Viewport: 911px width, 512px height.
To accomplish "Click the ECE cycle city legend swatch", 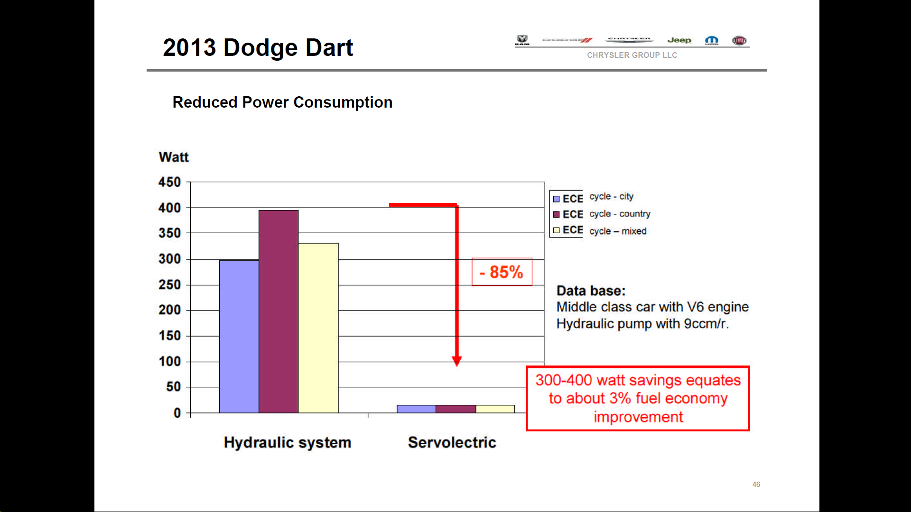I will coord(557,199).
